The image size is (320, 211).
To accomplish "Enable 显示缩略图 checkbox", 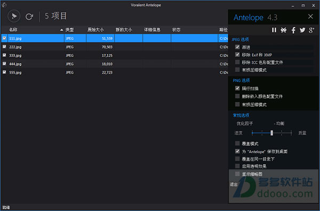I will point(237,174).
